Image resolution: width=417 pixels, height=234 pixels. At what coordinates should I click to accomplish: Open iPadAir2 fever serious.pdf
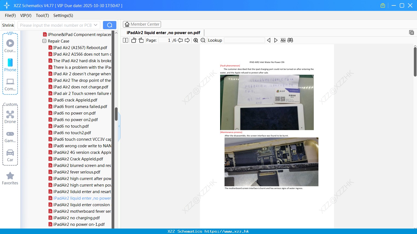[74, 172]
